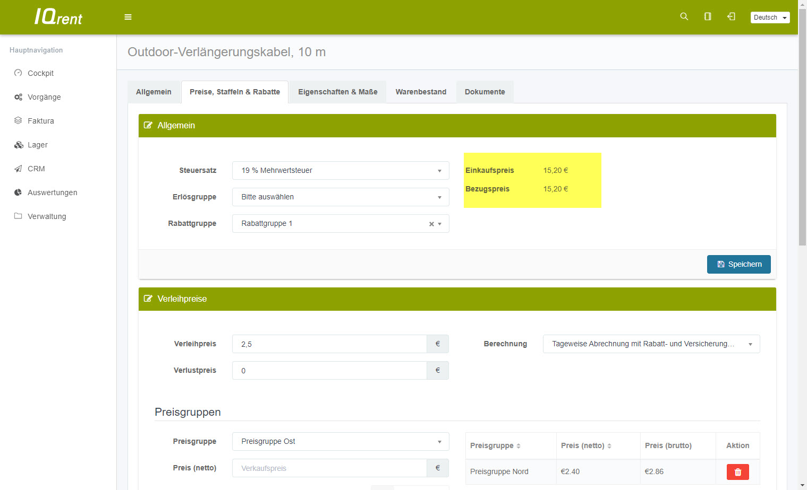Expand the Erlösgruppe dropdown
This screenshot has width=807, height=490.
pos(341,197)
